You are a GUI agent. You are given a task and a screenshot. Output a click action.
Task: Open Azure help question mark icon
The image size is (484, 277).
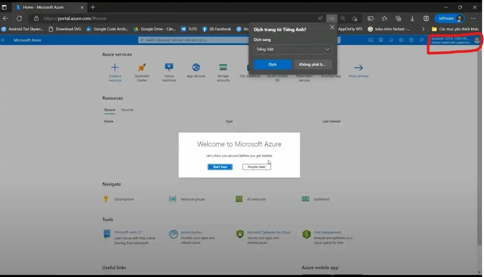[x=411, y=40]
